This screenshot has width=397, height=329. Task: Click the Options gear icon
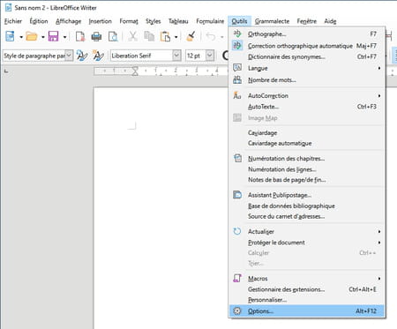click(x=237, y=310)
